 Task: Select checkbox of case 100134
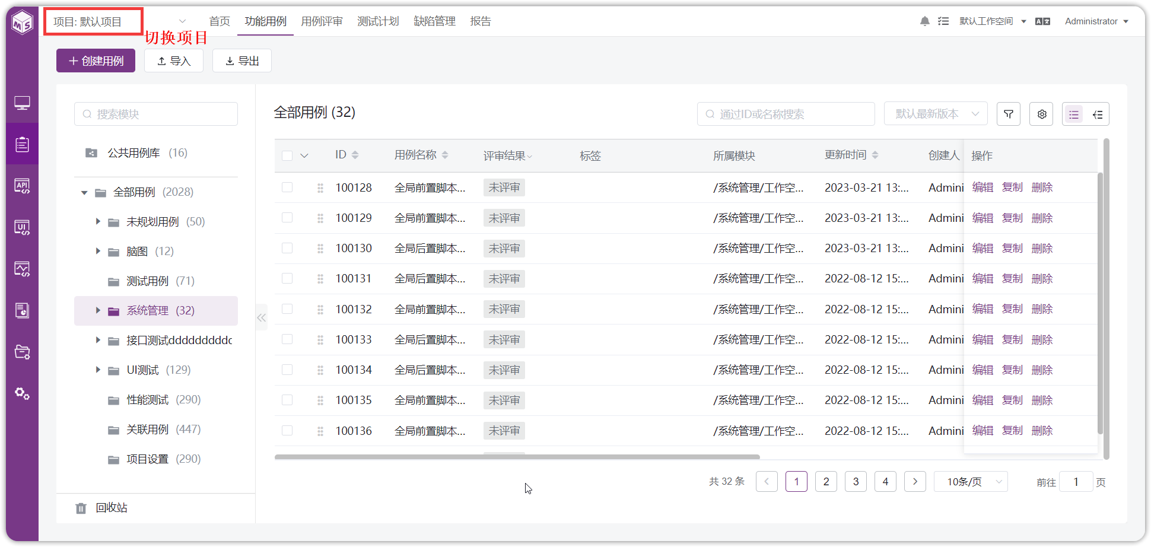click(x=287, y=370)
